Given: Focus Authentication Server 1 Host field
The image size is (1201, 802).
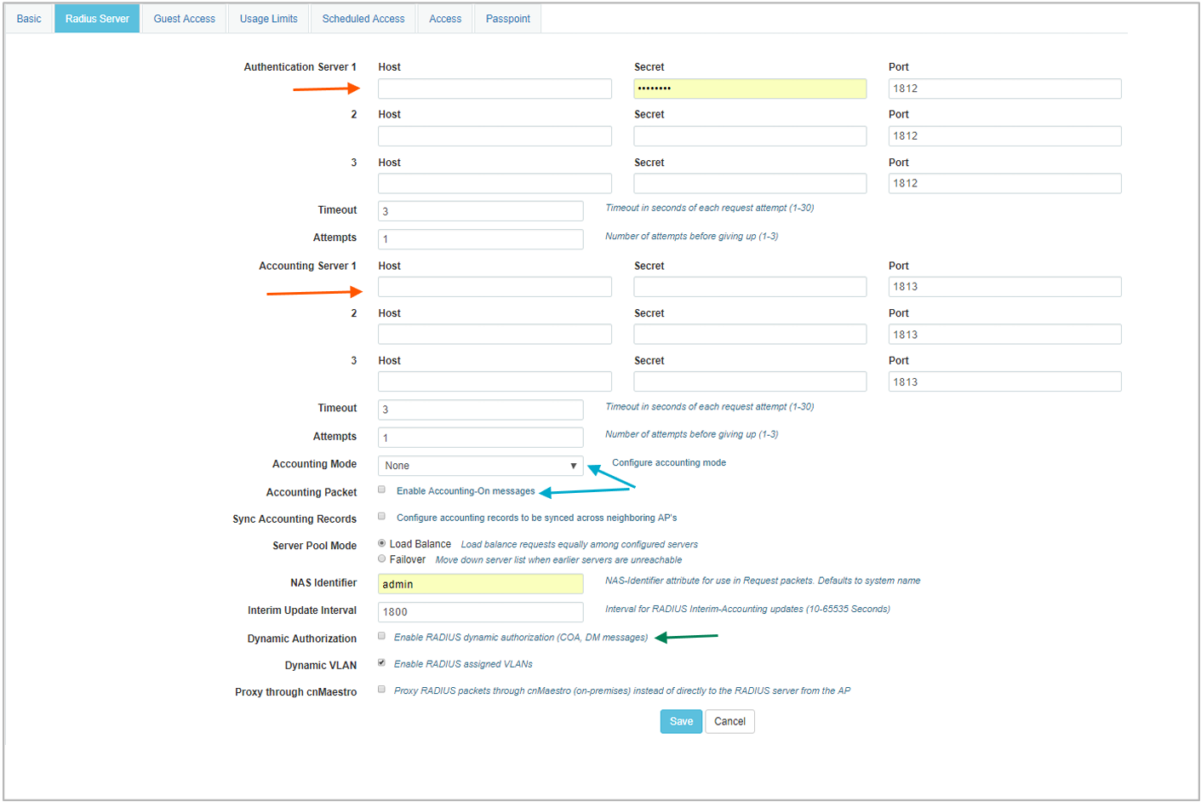Looking at the screenshot, I should (x=495, y=89).
